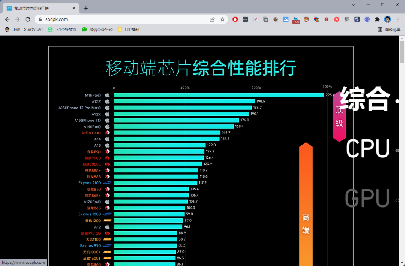Image resolution: width=405 pixels, height=266 pixels.
Task: Go forward to the next page
Action: (17, 19)
